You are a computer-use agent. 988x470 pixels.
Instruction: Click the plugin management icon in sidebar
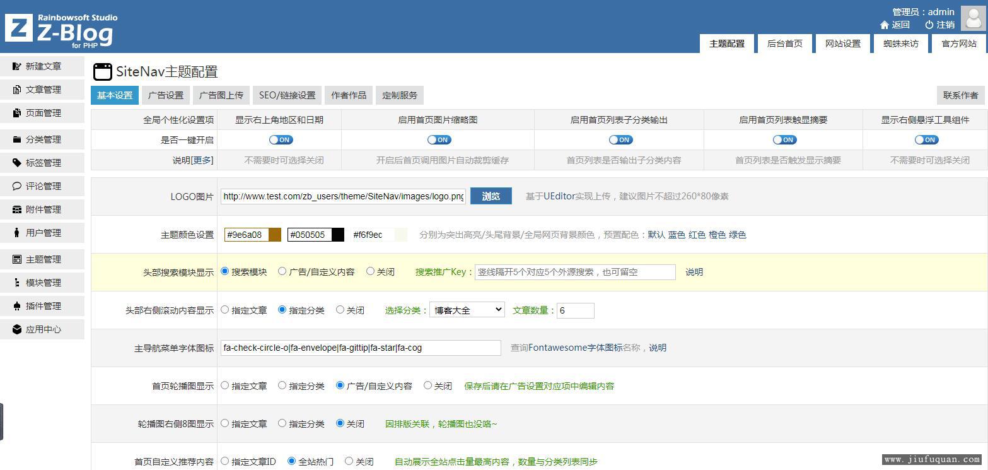pos(17,306)
